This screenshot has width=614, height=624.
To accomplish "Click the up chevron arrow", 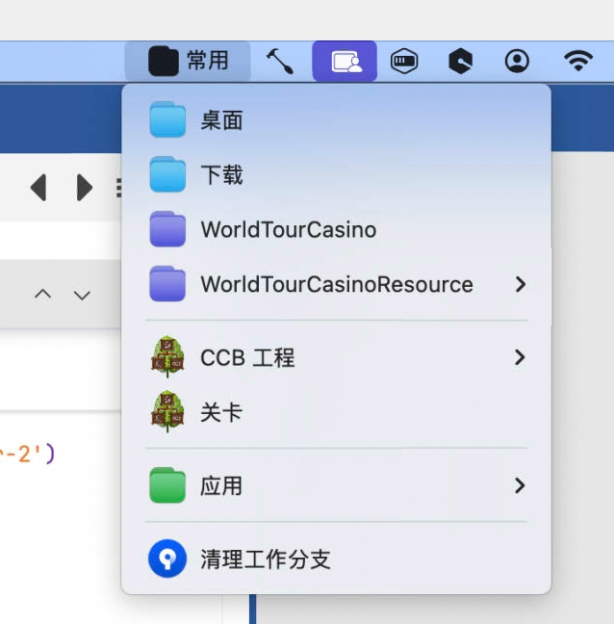I will click(42, 295).
